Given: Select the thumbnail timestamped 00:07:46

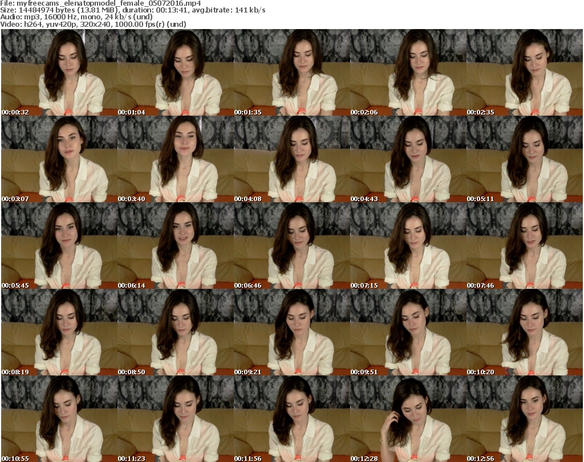Looking at the screenshot, I should click(x=525, y=246).
